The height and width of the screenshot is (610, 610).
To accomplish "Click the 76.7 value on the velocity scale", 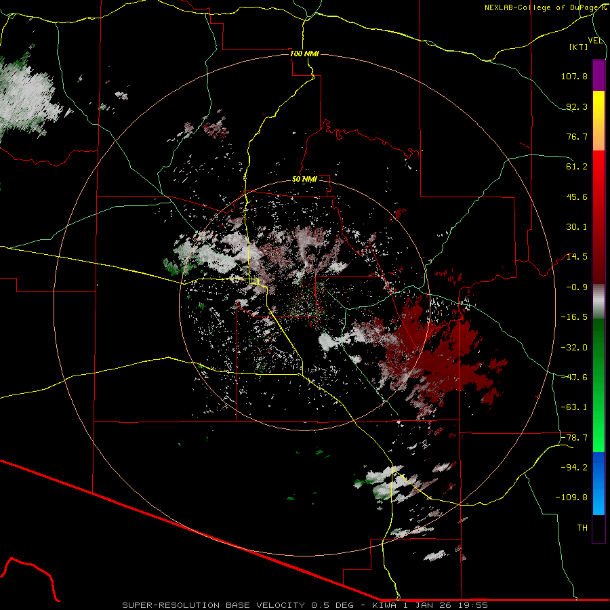I will (x=577, y=136).
